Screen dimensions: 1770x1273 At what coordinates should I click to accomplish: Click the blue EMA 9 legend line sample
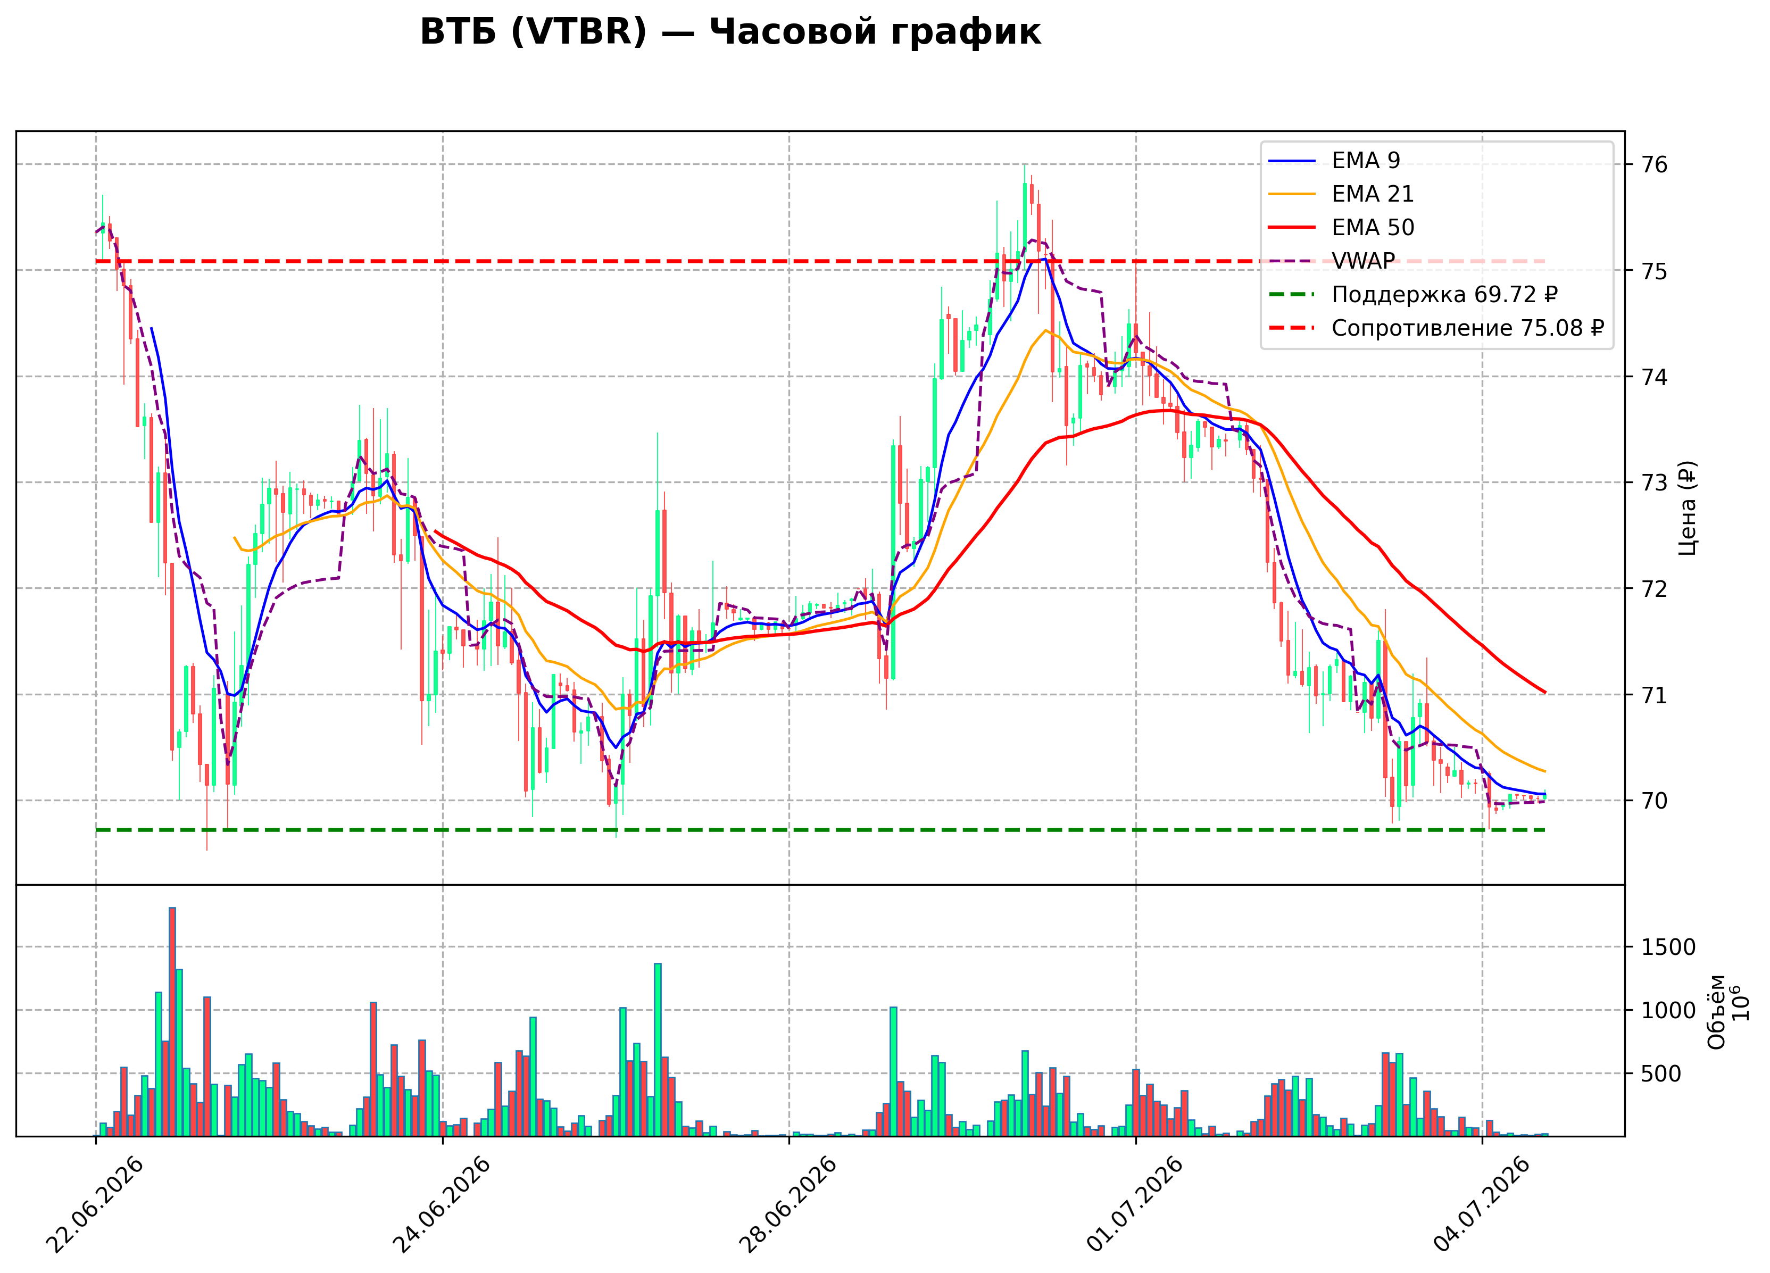coord(1292,162)
